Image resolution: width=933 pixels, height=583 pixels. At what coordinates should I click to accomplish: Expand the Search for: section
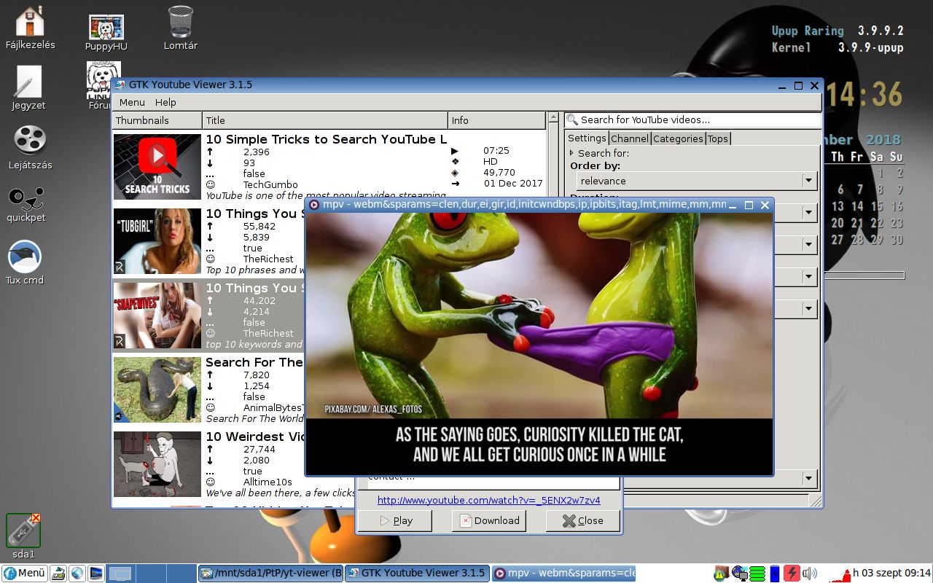tap(572, 153)
